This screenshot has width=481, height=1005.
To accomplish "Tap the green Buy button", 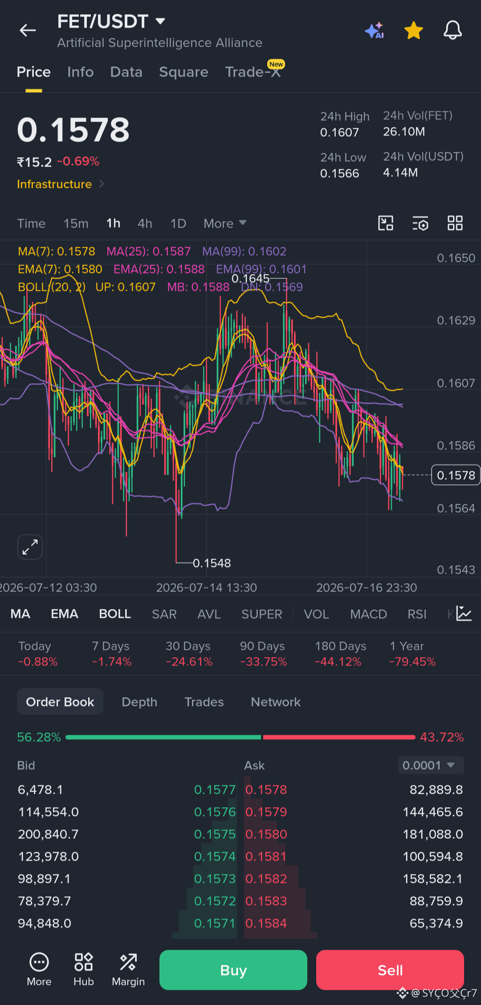I will click(x=233, y=970).
